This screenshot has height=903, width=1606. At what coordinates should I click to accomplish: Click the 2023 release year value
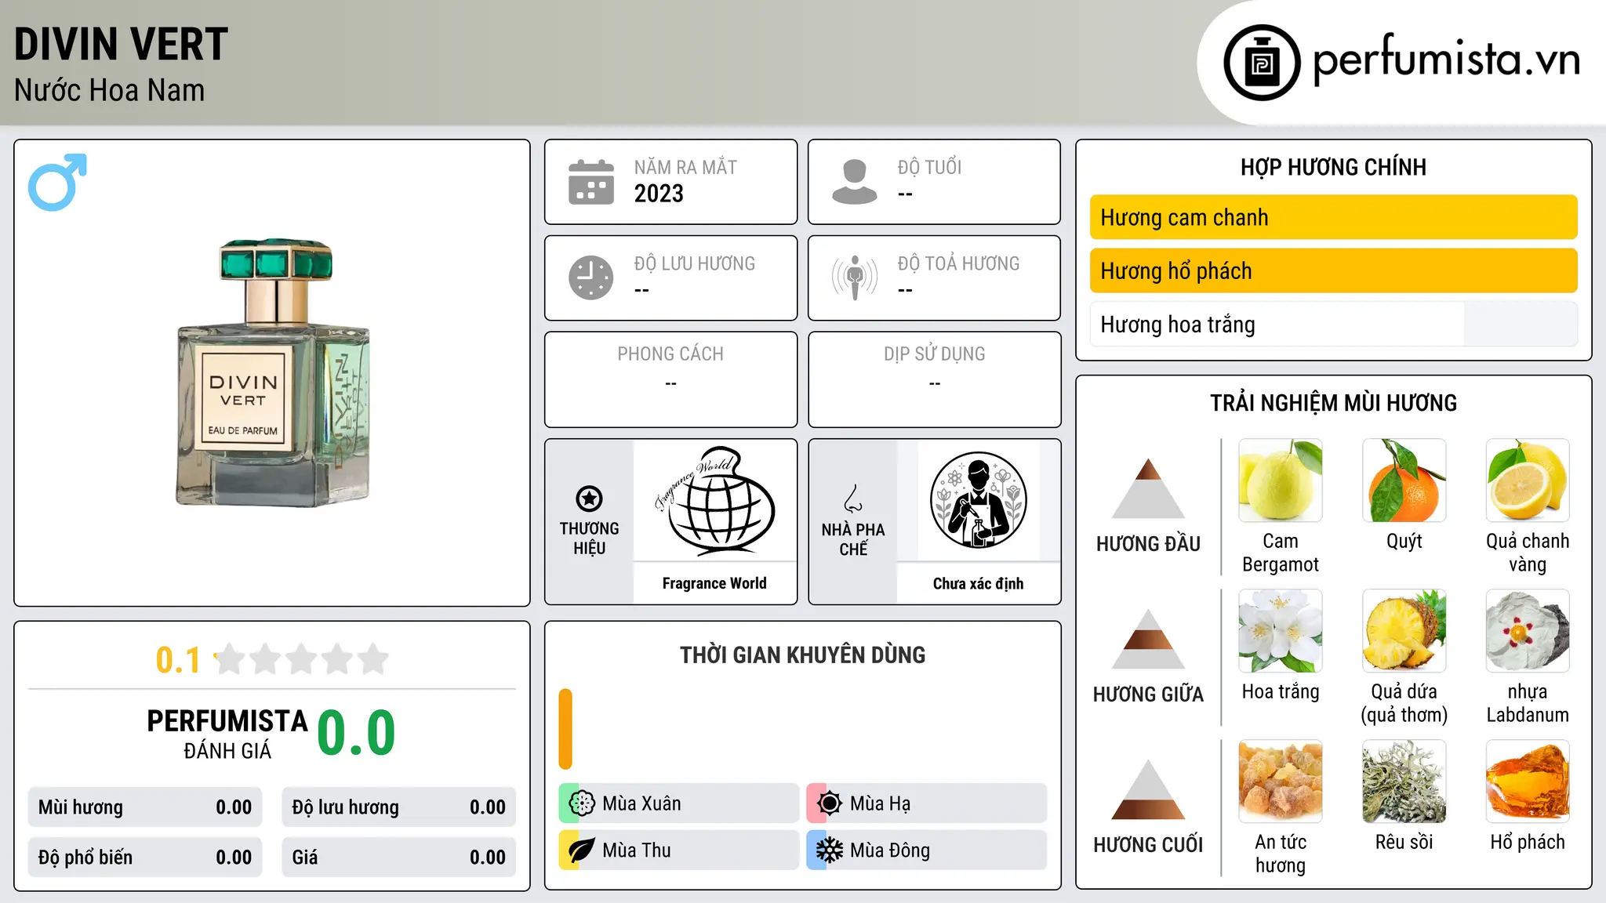659,194
